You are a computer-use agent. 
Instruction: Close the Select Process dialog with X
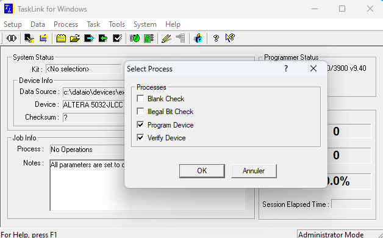point(313,68)
